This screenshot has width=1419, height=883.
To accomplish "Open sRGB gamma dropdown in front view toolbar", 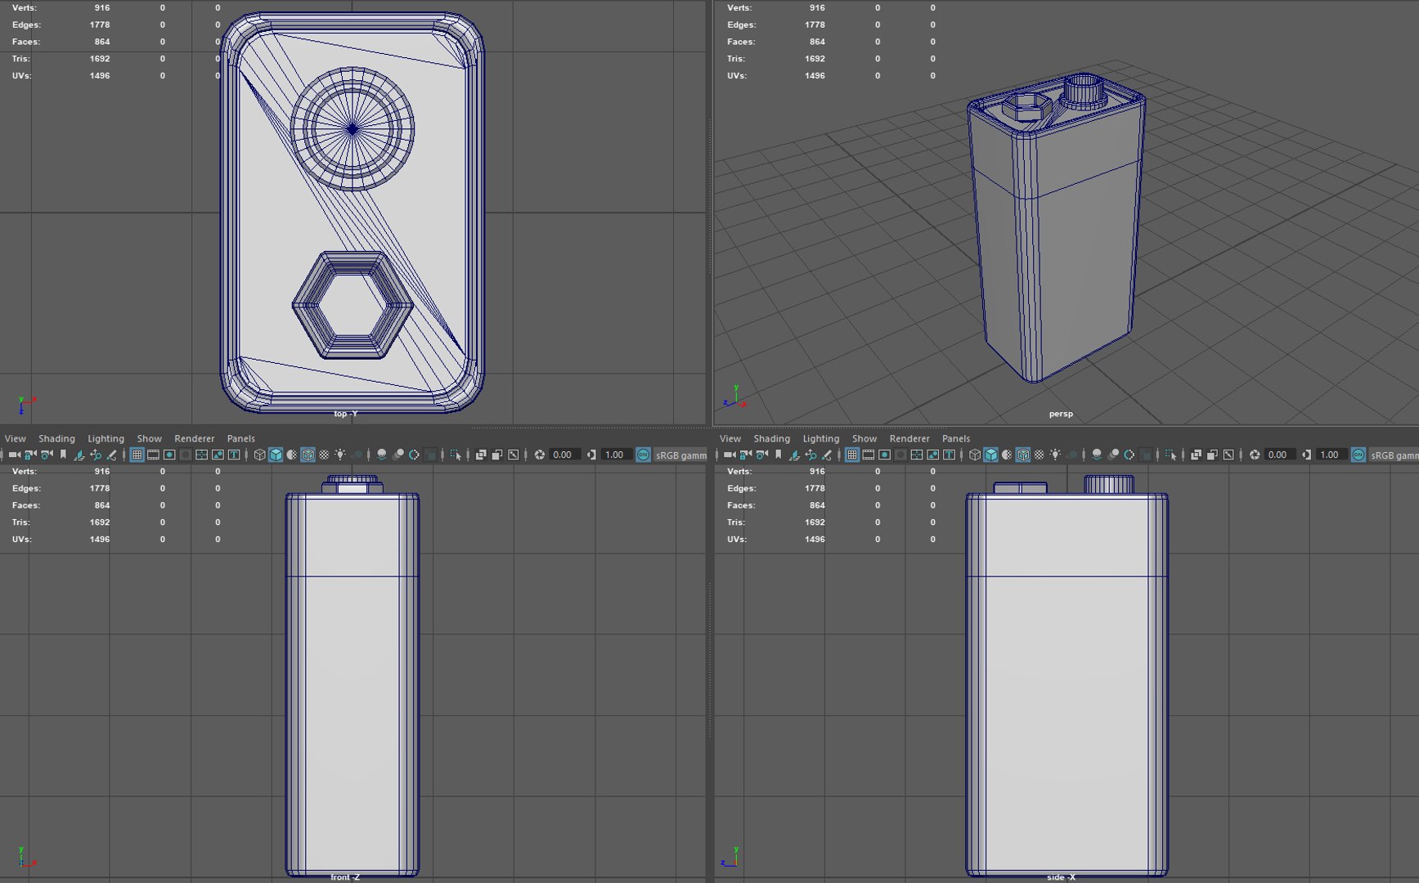I will (680, 455).
